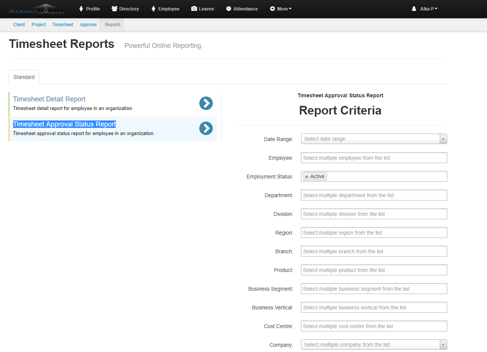Click the Department multi-select field
This screenshot has width=487, height=352.
click(374, 195)
